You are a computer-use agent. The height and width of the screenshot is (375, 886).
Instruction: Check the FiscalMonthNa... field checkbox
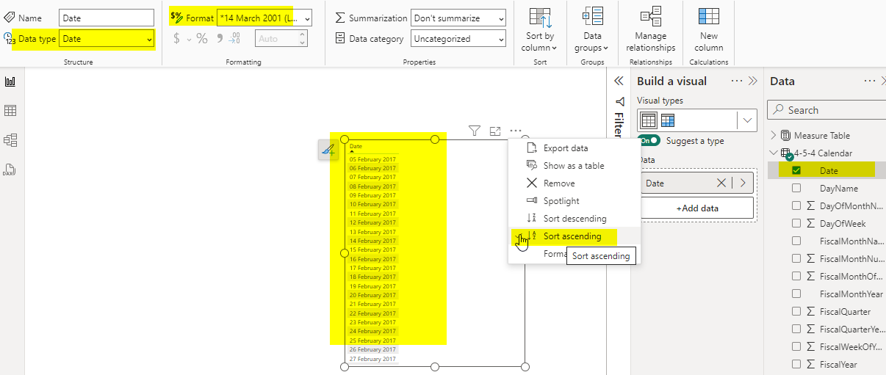coord(796,241)
